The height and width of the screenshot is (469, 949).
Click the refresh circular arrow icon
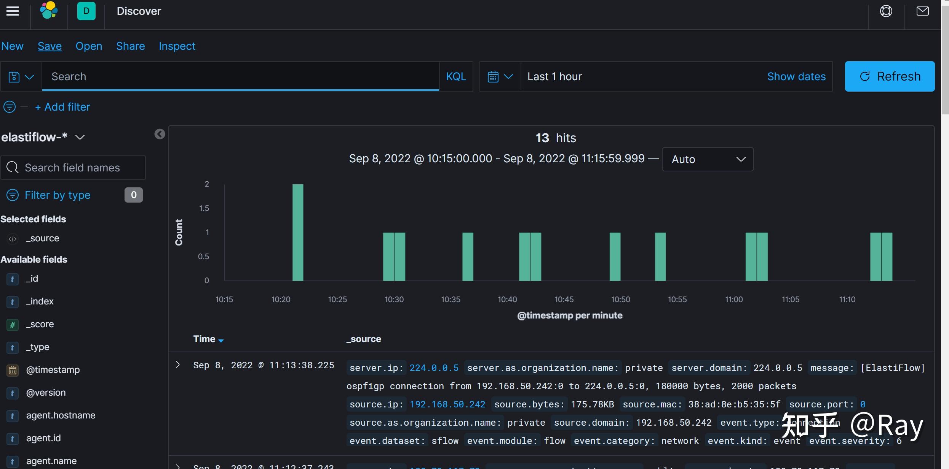[x=865, y=76]
